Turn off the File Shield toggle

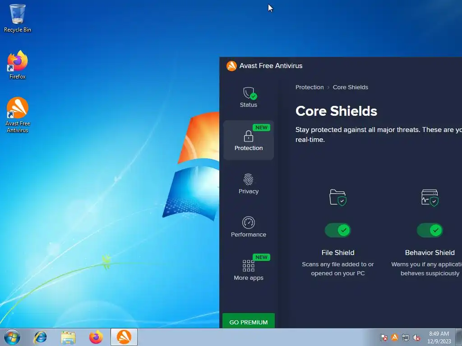337,230
